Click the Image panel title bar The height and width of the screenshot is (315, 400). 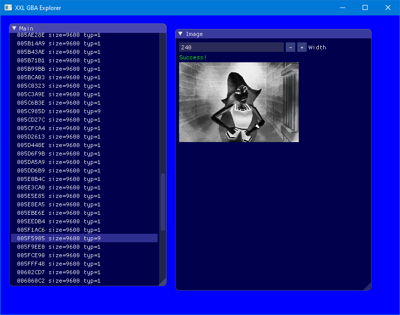(x=273, y=34)
